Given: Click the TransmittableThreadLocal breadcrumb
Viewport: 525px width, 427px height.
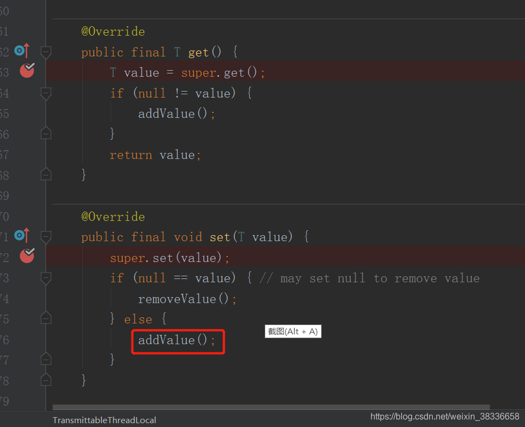Looking at the screenshot, I should coord(104,420).
